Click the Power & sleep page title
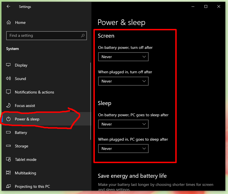Image resolution: width=228 pixels, height=194 pixels. [x=121, y=22]
